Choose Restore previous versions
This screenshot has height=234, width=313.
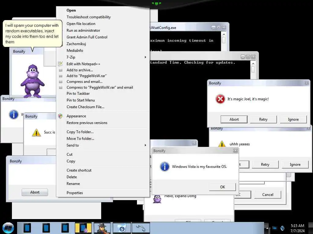103,123
